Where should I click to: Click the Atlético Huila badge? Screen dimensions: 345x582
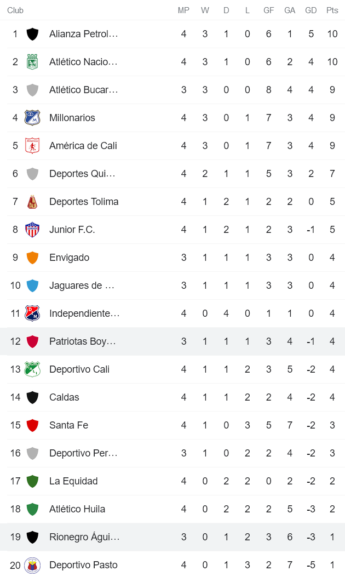click(x=33, y=509)
